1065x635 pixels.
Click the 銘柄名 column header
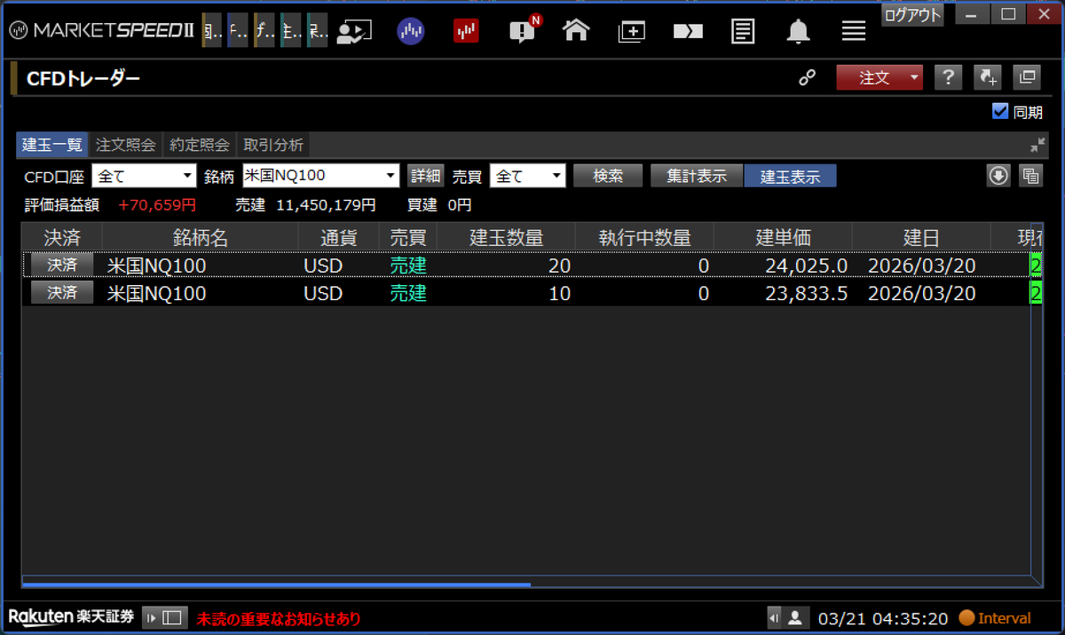tap(200, 238)
